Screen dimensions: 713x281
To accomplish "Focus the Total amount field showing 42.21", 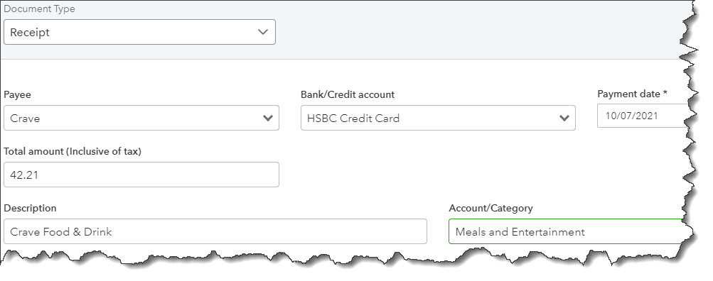I will [x=141, y=175].
